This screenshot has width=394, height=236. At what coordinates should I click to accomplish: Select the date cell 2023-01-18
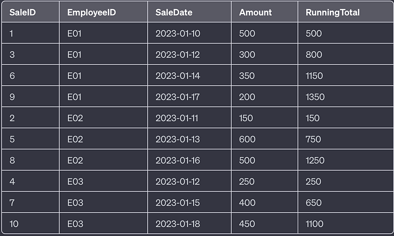click(x=190, y=224)
